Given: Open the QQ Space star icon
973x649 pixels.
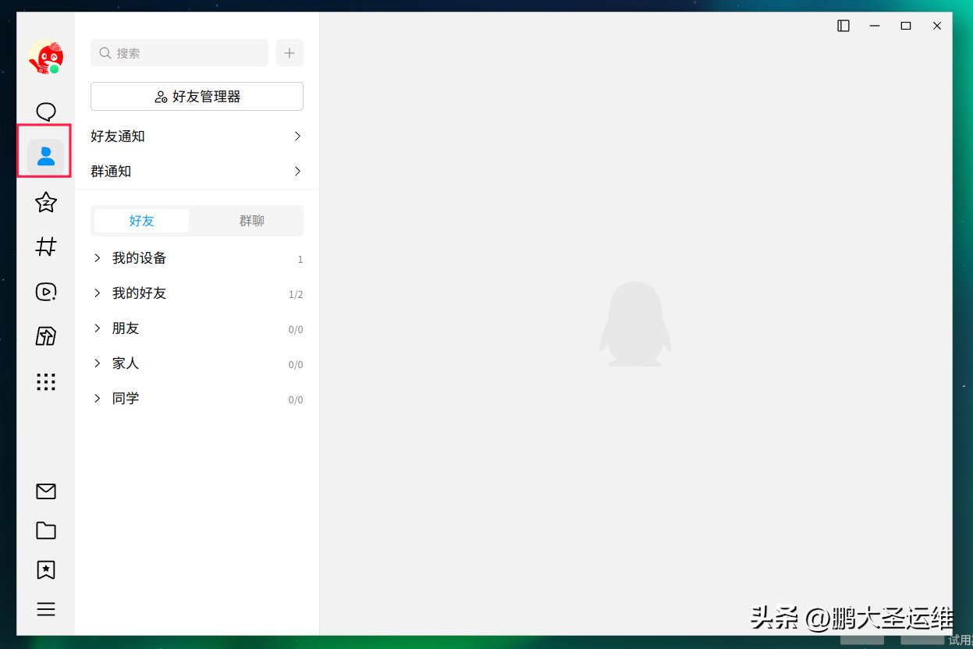Looking at the screenshot, I should pyautogui.click(x=46, y=203).
